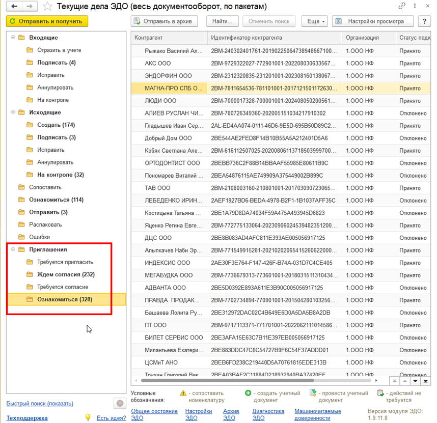Click the Отправить и получить button

[x=47, y=21]
